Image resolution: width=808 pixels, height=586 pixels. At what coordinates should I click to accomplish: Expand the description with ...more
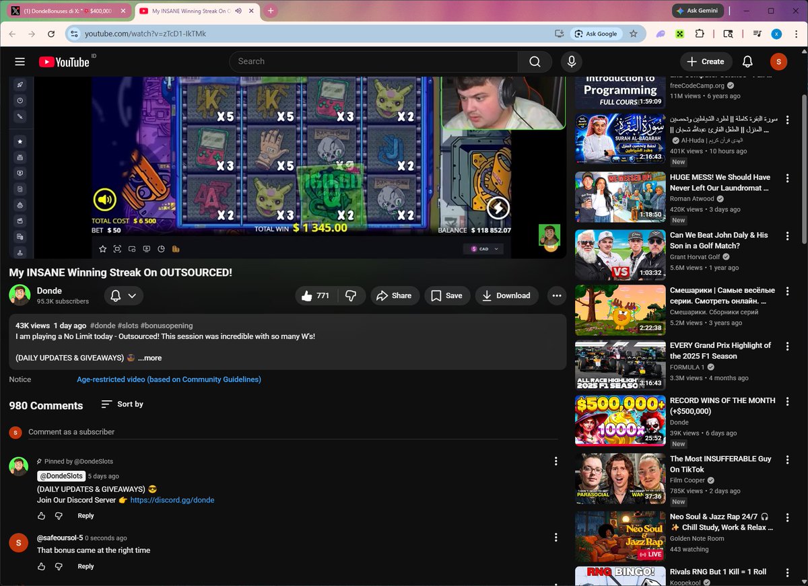tap(149, 358)
